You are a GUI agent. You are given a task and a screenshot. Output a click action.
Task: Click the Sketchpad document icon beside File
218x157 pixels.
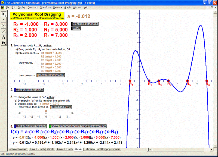point(3,7)
